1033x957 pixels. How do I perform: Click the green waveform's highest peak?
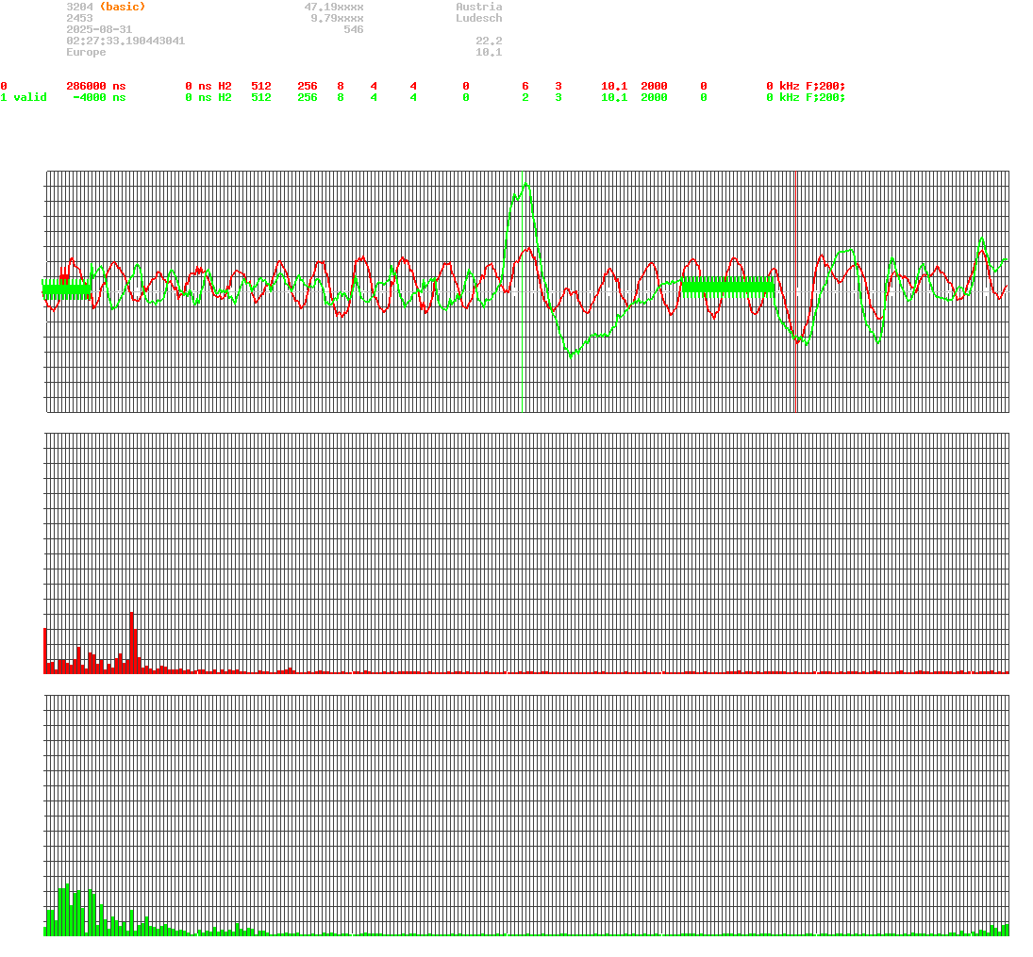point(525,185)
